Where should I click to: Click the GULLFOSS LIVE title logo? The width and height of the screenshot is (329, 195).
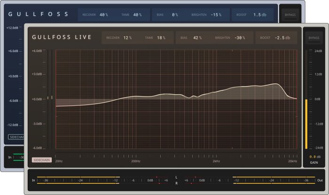[x=62, y=37]
